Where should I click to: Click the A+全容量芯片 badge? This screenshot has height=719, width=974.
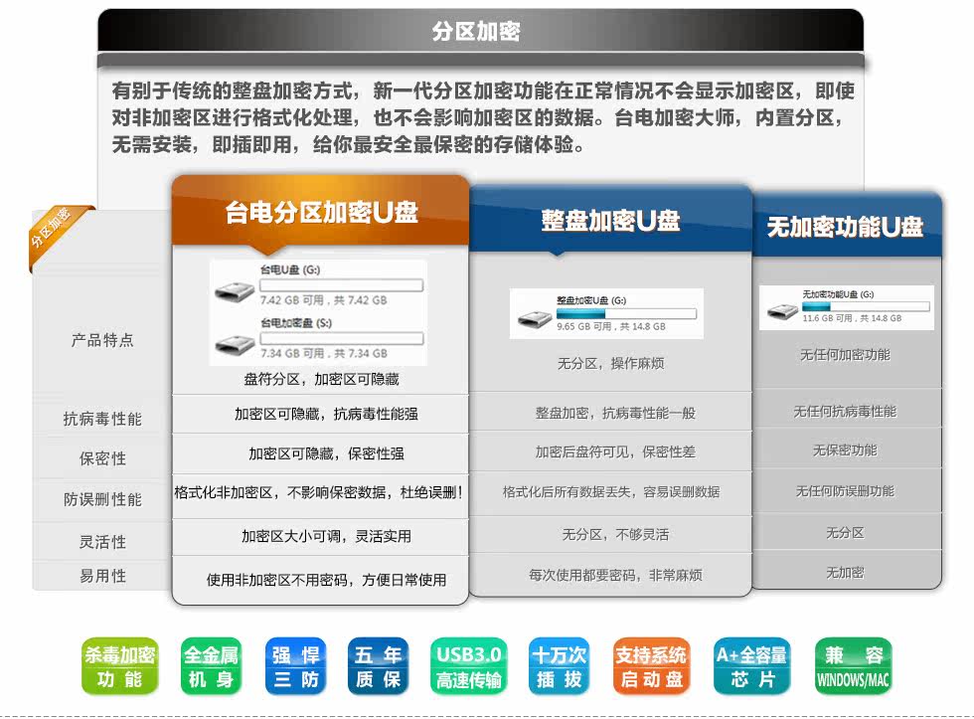click(x=751, y=666)
